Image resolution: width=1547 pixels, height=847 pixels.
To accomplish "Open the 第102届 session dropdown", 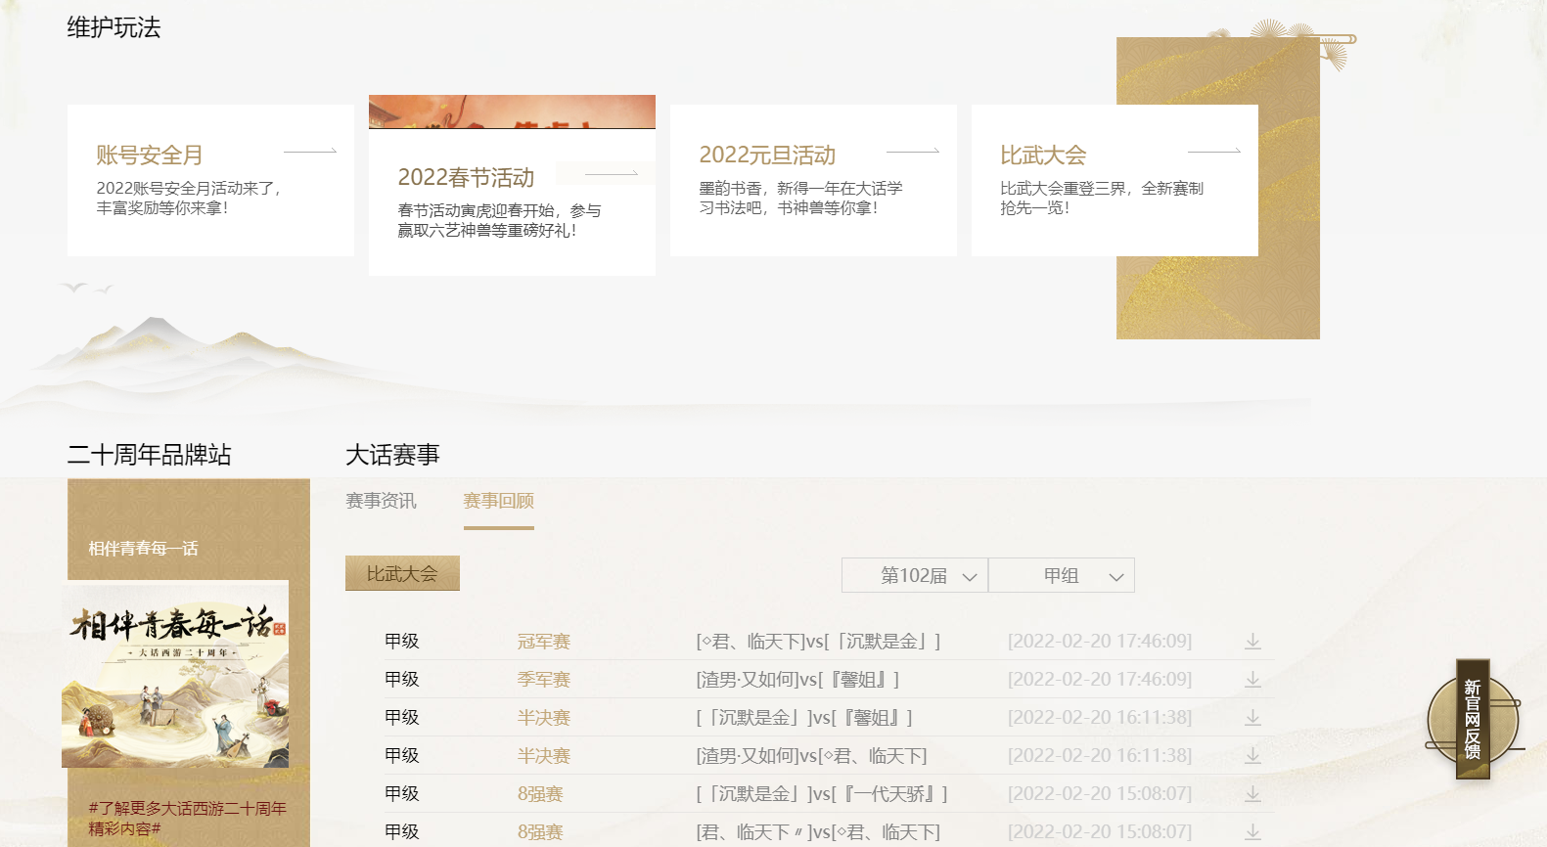I will 915,575.
